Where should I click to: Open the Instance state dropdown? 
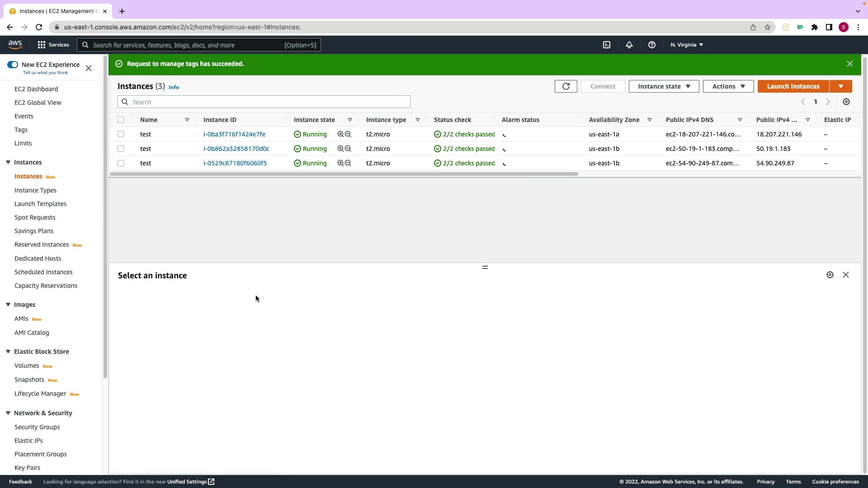663,86
